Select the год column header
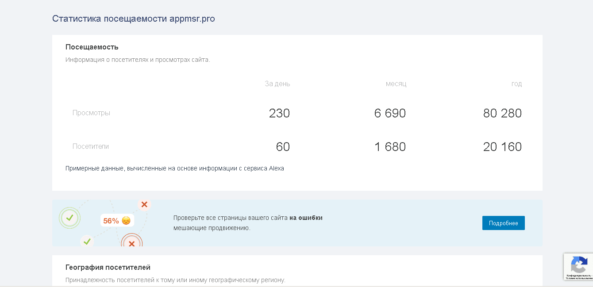593x287 pixels. (x=516, y=83)
